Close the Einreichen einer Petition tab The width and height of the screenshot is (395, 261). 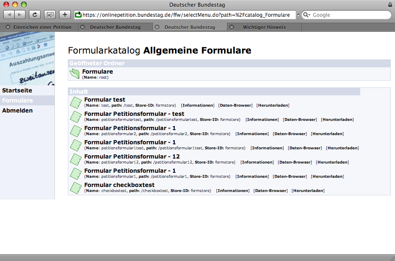(x=8, y=27)
